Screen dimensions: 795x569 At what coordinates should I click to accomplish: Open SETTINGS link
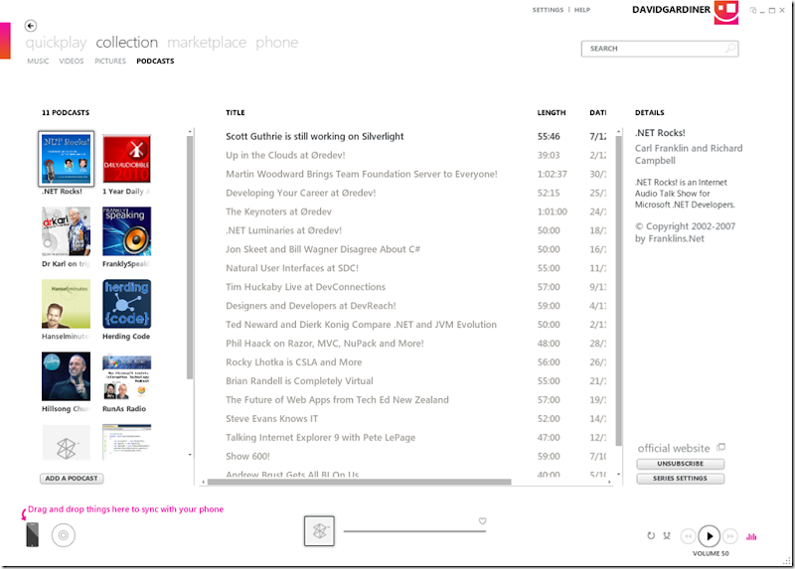(548, 10)
